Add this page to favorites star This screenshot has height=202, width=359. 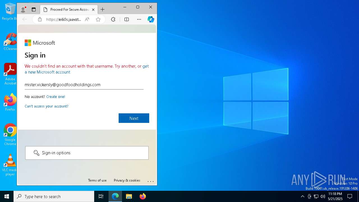98,19
